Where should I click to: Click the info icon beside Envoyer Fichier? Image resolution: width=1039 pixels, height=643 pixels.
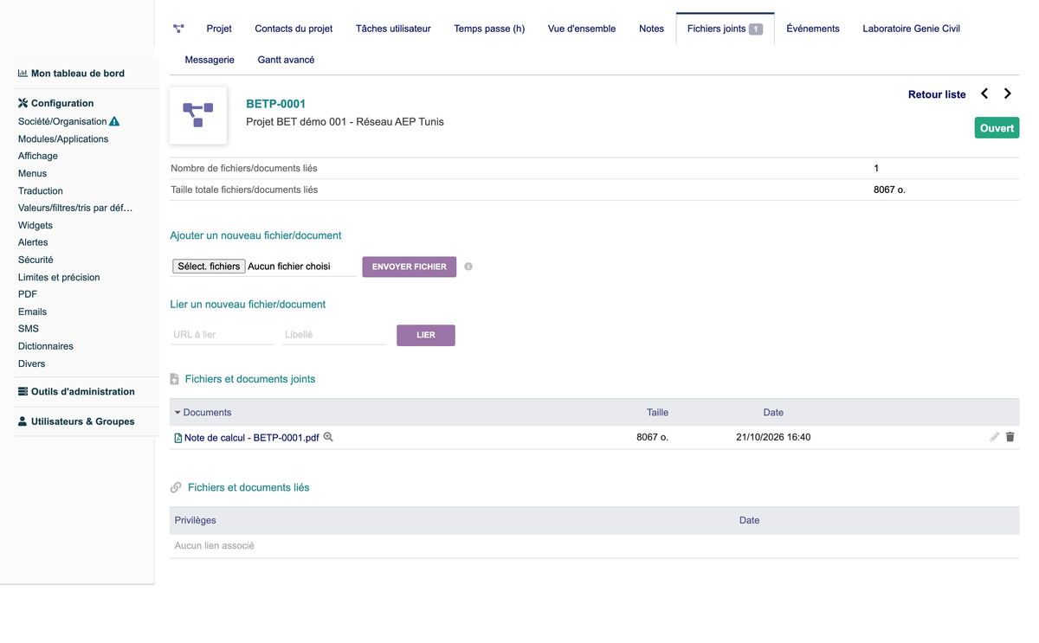(x=468, y=267)
